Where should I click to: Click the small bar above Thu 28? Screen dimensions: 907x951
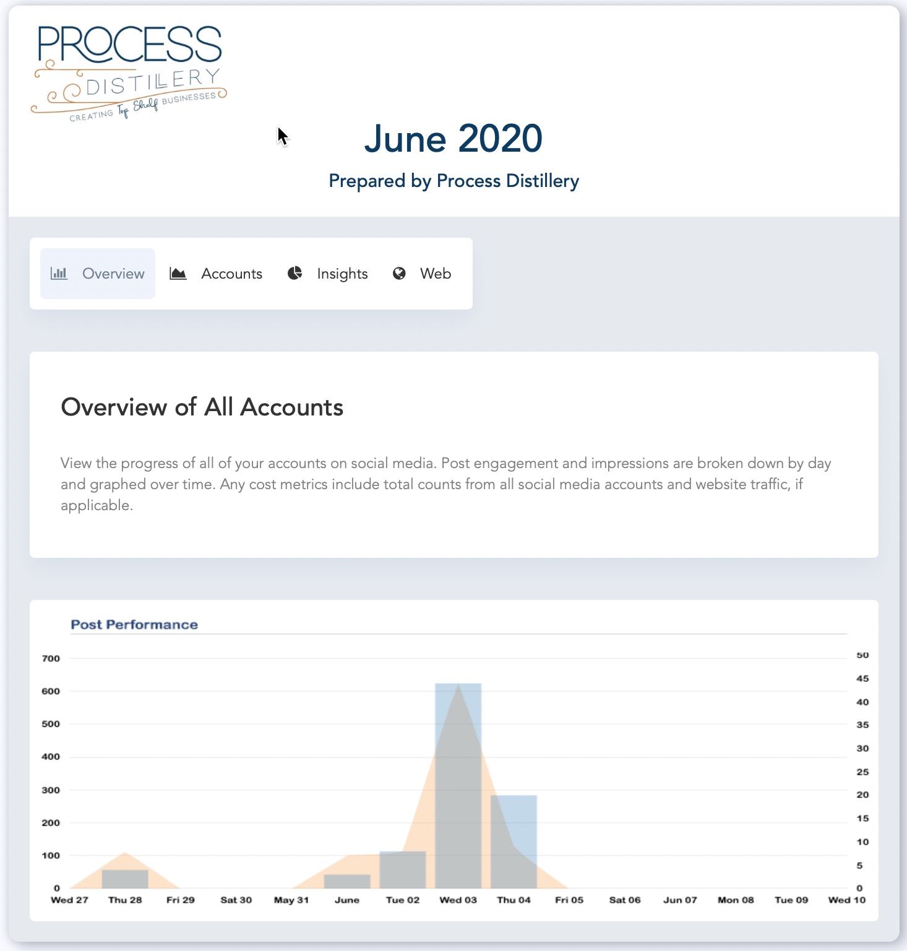pyautogui.click(x=125, y=879)
